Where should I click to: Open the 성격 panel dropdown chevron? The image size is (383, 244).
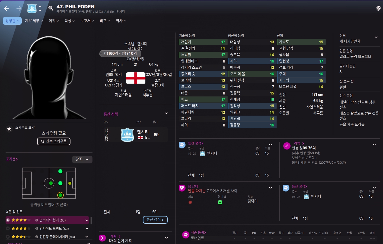[x=376, y=37]
